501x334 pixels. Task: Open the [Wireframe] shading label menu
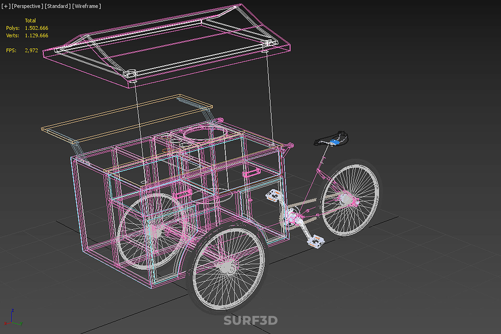(x=87, y=6)
